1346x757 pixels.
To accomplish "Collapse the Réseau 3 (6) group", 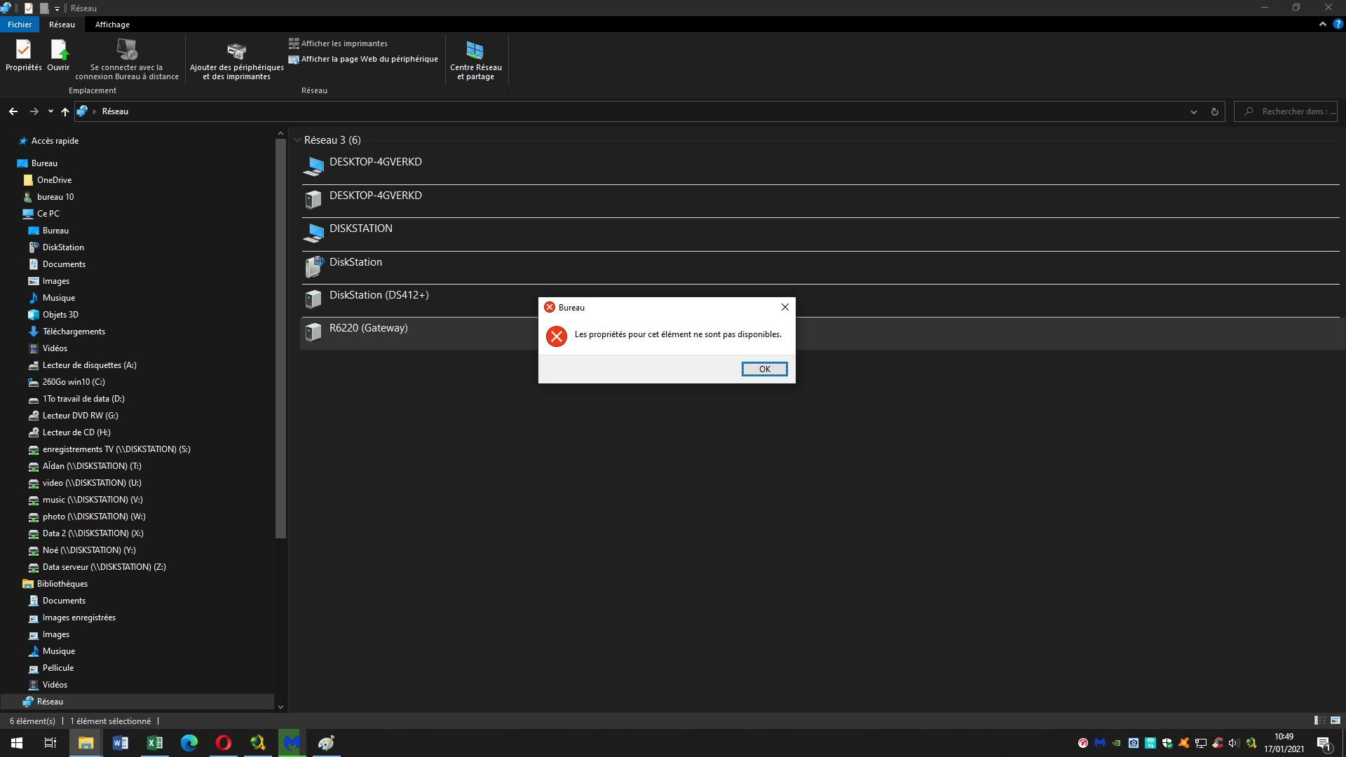I will click(297, 140).
